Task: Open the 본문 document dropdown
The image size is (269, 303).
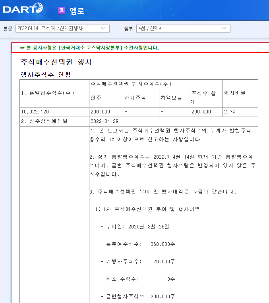Action: point(62,29)
